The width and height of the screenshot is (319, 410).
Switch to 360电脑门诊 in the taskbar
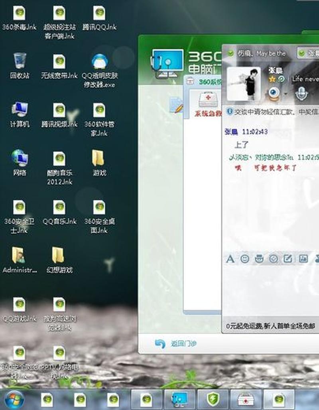(180, 400)
